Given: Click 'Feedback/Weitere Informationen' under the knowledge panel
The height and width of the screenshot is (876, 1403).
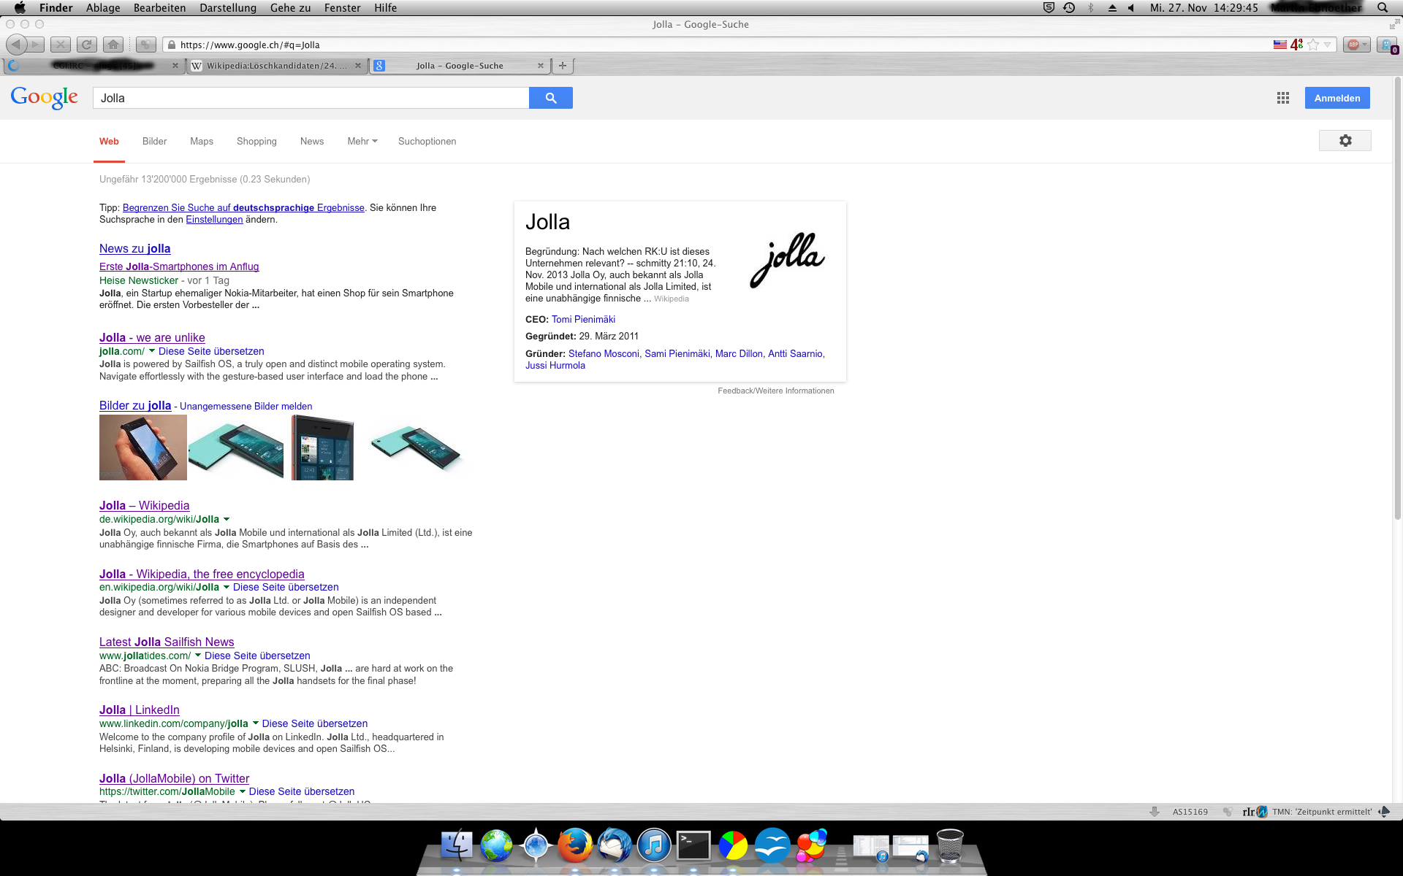Looking at the screenshot, I should 775,391.
